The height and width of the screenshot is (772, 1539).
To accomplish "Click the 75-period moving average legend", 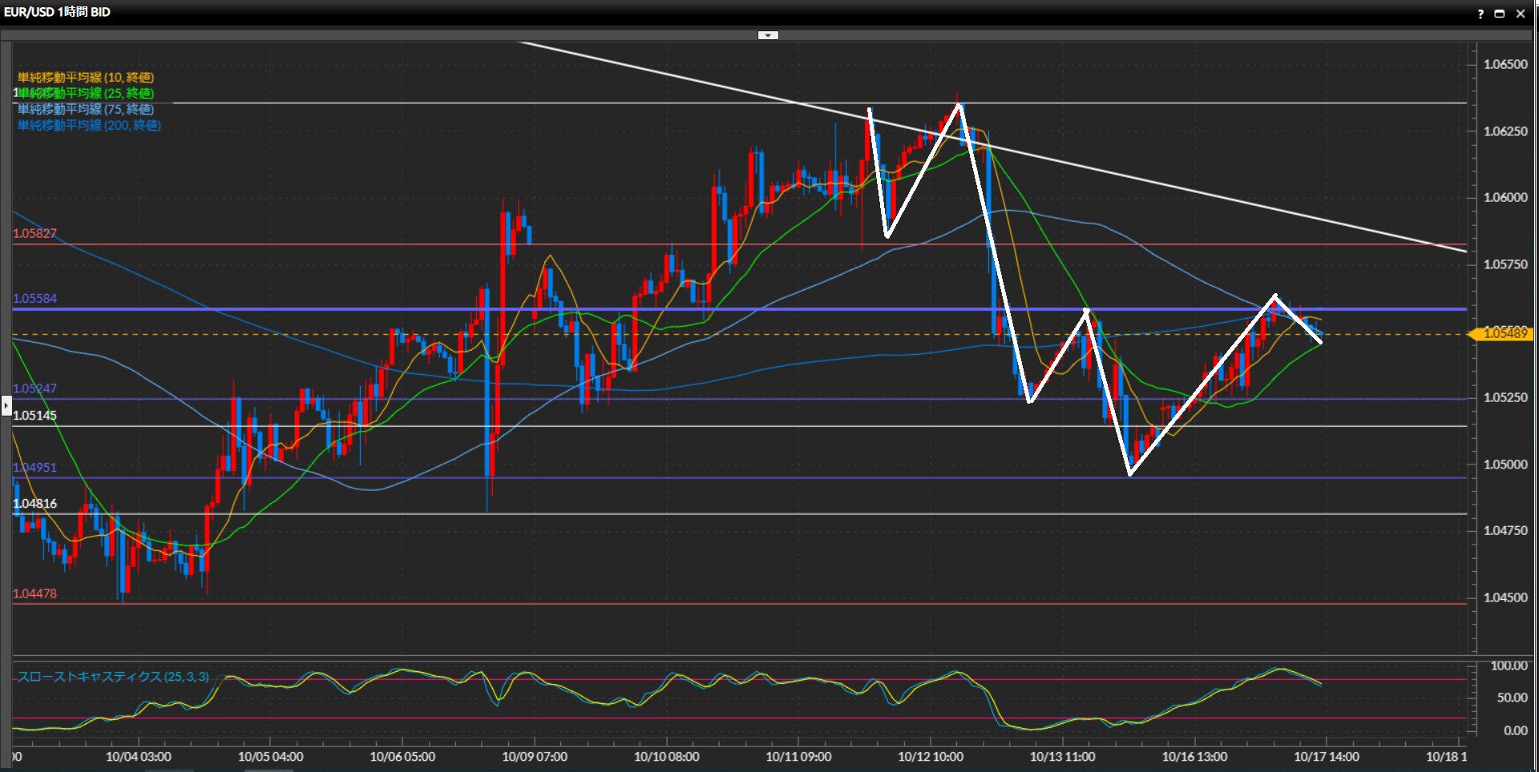I will coord(86,110).
